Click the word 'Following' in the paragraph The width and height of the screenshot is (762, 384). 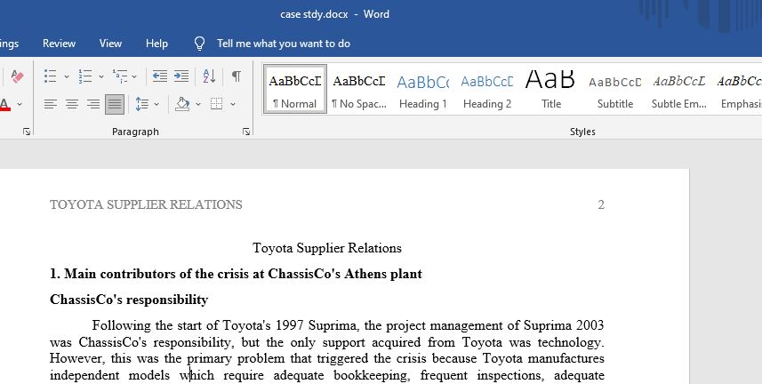pyautogui.click(x=122, y=325)
